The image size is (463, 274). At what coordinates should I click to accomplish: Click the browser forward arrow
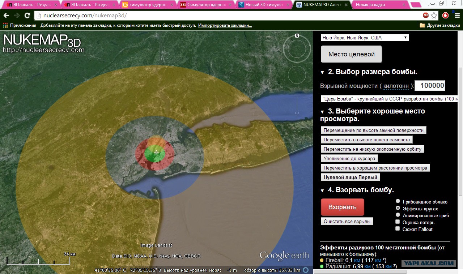[17, 16]
